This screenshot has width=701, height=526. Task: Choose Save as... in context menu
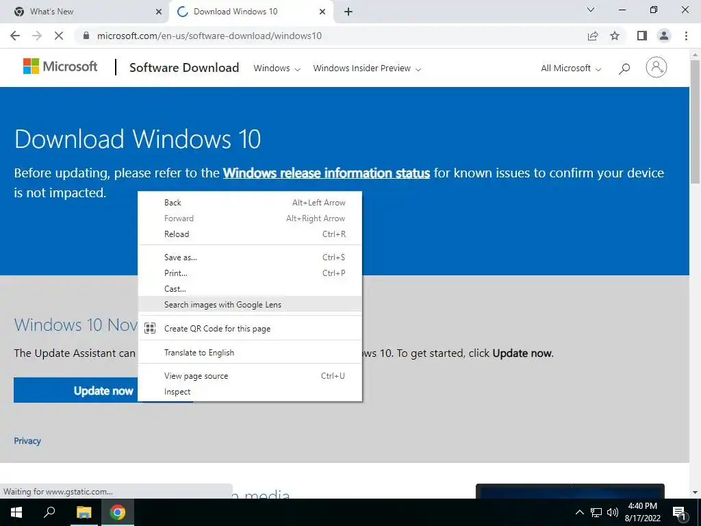click(250, 258)
